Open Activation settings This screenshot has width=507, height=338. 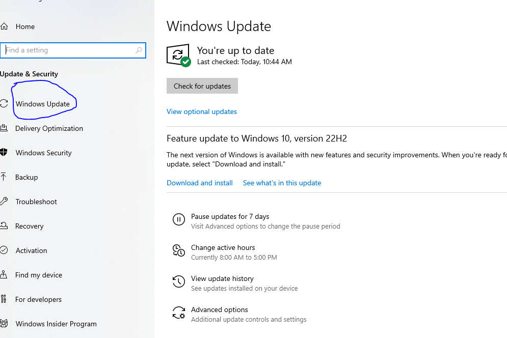coord(32,250)
